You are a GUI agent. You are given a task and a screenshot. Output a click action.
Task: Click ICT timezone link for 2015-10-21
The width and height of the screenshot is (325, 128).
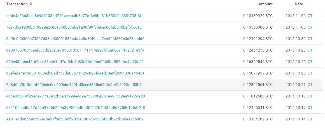click(309, 85)
